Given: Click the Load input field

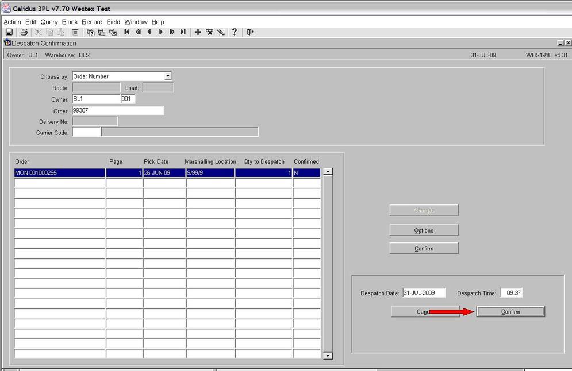Looking at the screenshot, I should [158, 87].
